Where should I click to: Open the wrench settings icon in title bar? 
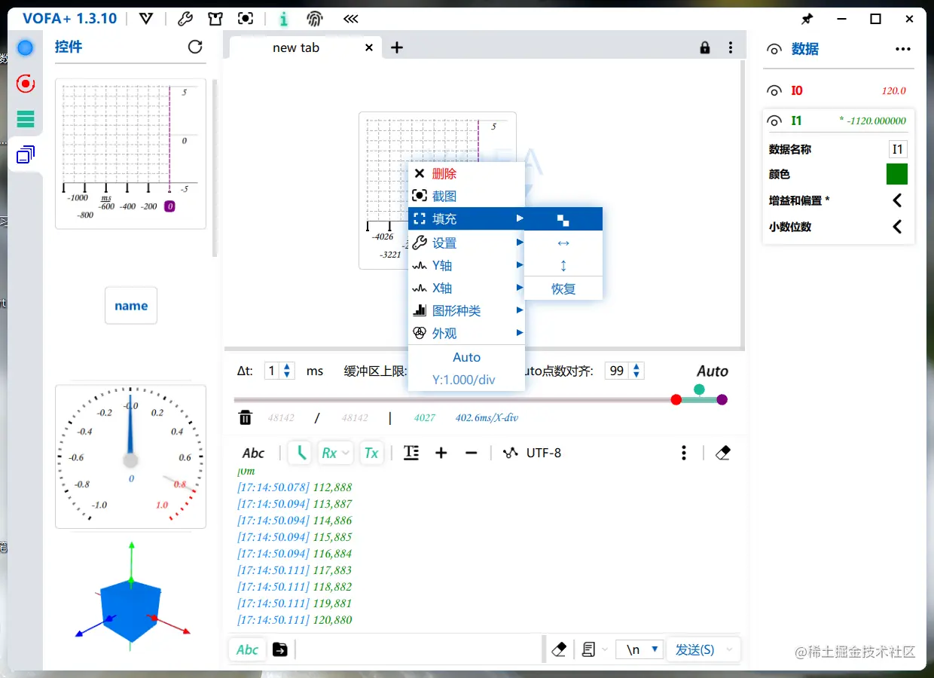(187, 18)
